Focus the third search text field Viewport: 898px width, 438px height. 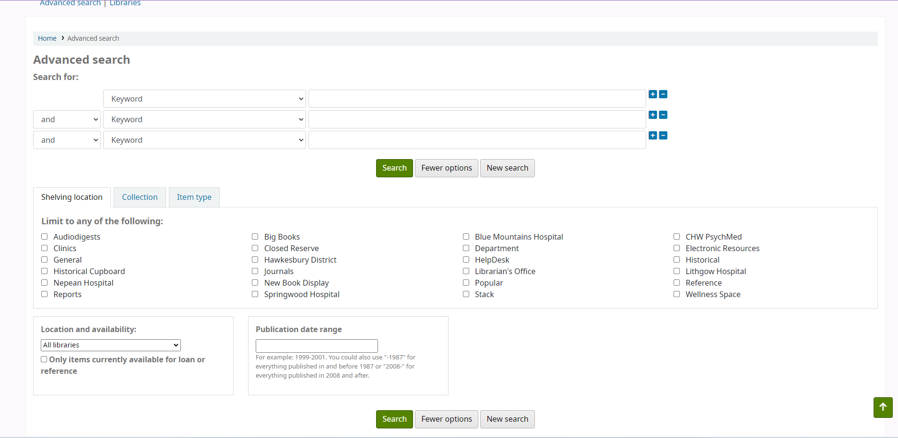pos(477,140)
